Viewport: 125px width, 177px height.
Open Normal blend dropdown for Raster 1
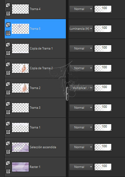click(x=81, y=167)
